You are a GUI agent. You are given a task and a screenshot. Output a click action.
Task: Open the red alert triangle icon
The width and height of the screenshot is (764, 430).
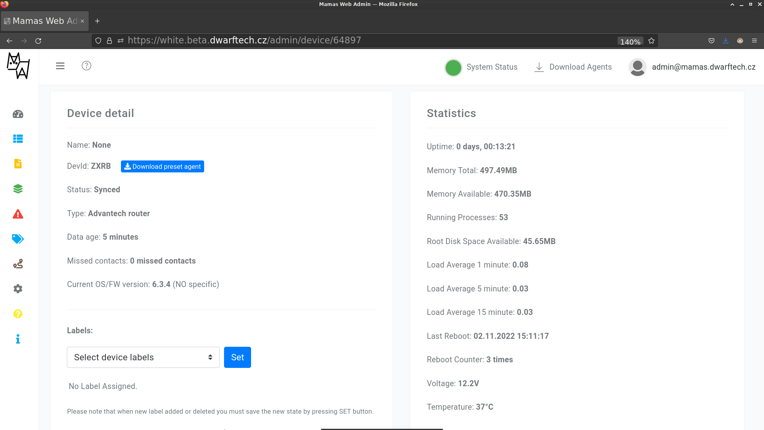(x=18, y=214)
